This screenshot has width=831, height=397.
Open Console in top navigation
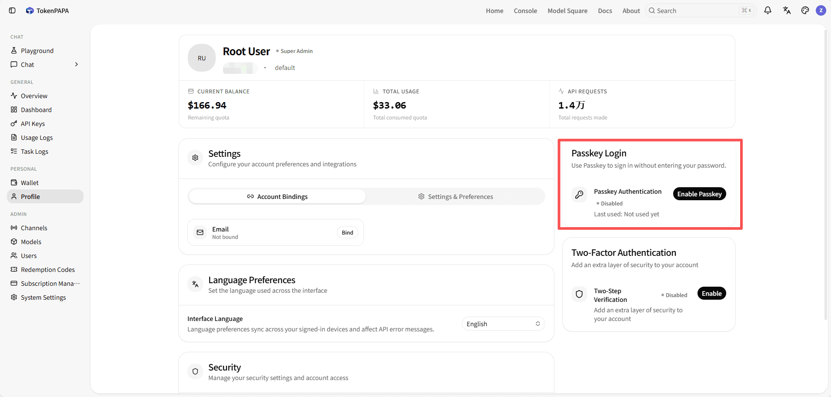click(x=525, y=10)
